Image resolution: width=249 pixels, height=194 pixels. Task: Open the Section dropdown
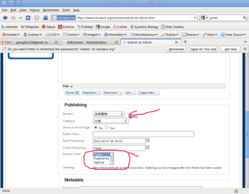coord(109,114)
